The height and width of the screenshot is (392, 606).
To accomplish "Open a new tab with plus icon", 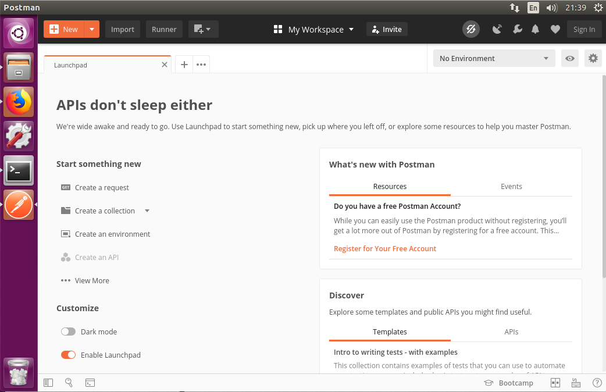I will click(x=184, y=65).
